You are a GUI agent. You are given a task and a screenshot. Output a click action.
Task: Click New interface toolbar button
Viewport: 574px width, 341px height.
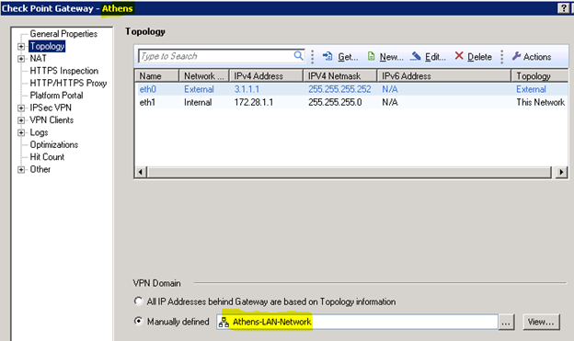385,56
